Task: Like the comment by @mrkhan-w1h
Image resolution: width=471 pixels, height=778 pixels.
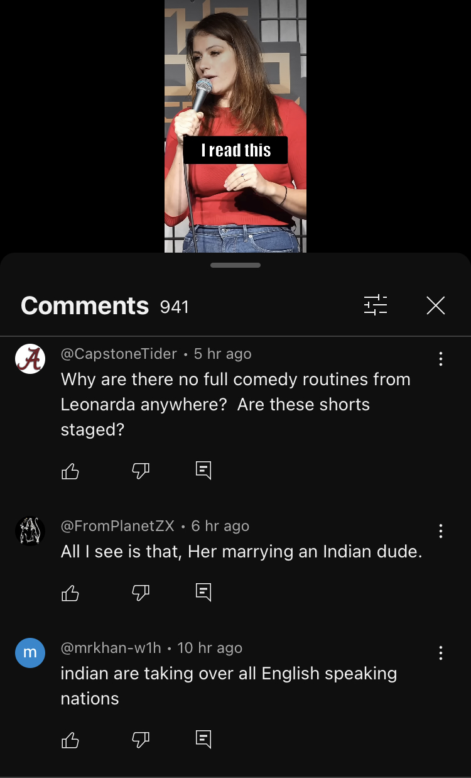Action: 70,740
